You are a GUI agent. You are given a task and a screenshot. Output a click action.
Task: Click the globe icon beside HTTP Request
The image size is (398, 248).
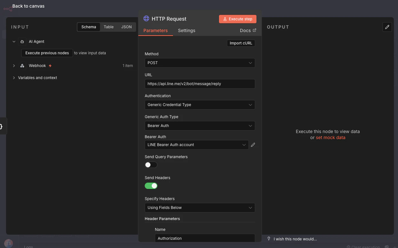pos(146,18)
